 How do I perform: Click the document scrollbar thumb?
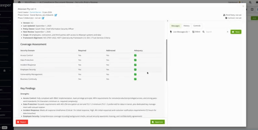(167, 60)
